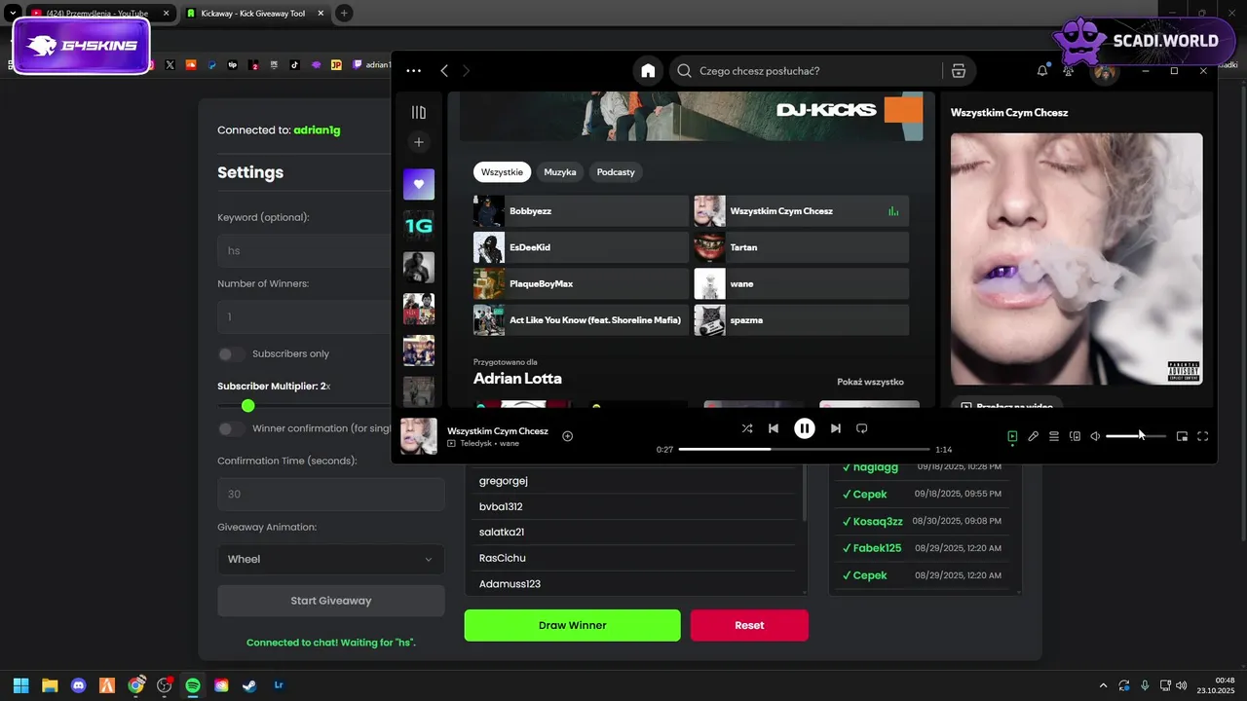Viewport: 1247px width, 701px height.
Task: Click Start Giveaway button
Action: pos(331,601)
